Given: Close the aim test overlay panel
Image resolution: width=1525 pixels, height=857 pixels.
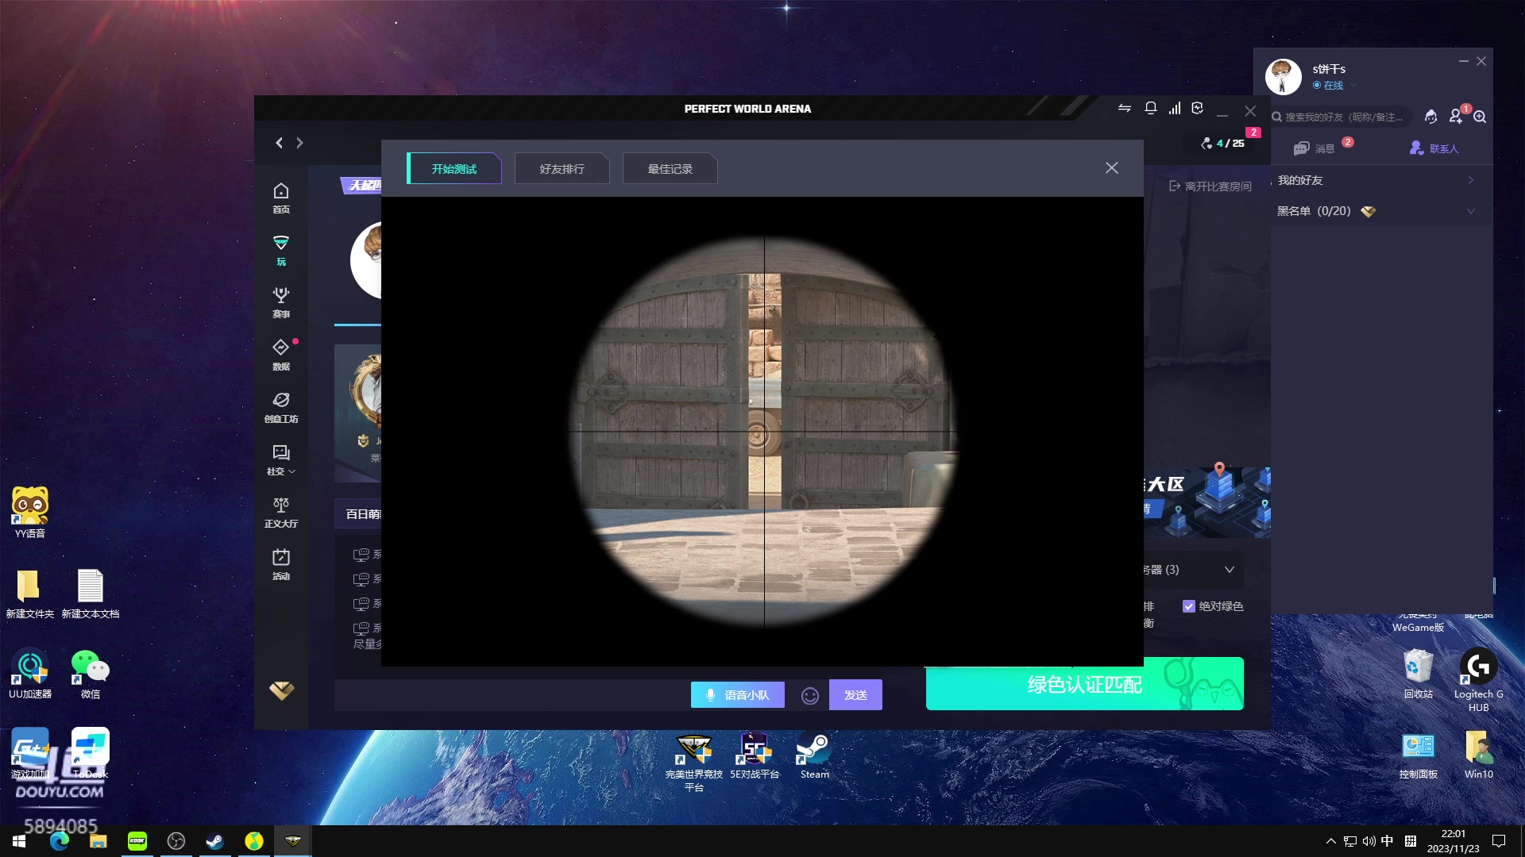Looking at the screenshot, I should point(1112,167).
